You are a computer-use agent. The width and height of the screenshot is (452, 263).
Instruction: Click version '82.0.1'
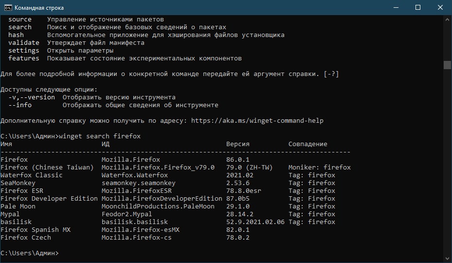click(x=238, y=230)
